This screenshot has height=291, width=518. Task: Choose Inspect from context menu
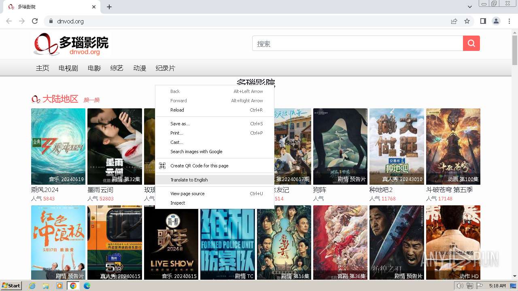(x=214, y=203)
